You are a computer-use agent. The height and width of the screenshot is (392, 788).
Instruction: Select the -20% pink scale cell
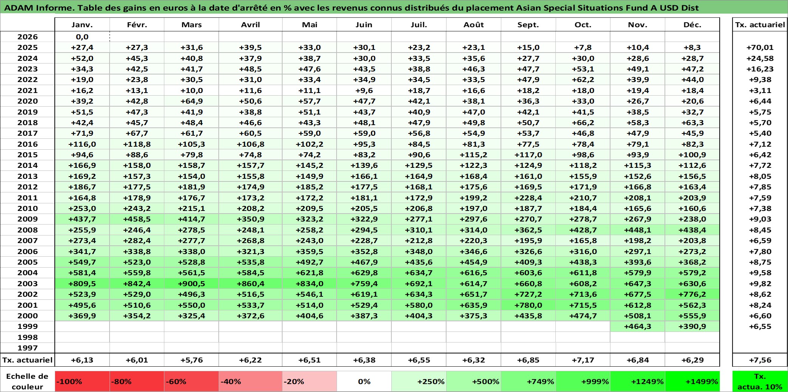309,381
